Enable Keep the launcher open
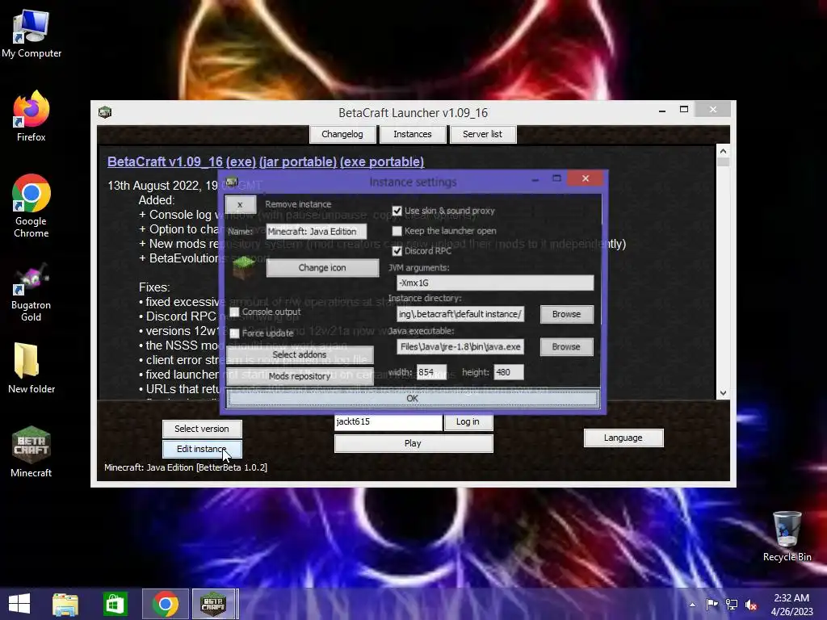Image resolution: width=827 pixels, height=620 pixels. (397, 231)
